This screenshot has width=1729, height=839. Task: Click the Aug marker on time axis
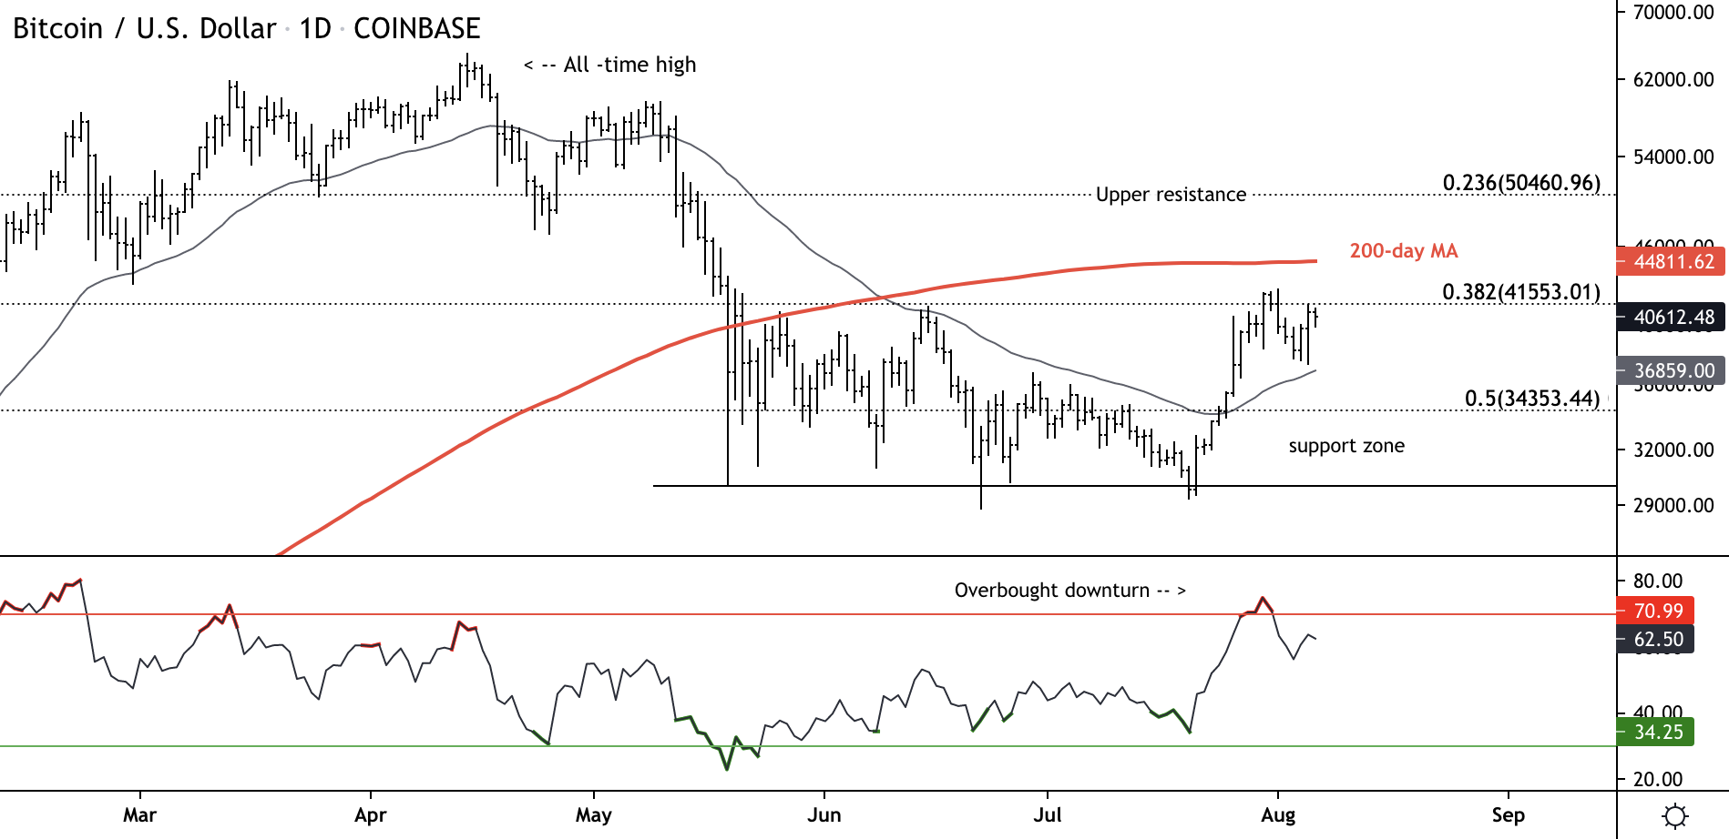click(x=1278, y=815)
